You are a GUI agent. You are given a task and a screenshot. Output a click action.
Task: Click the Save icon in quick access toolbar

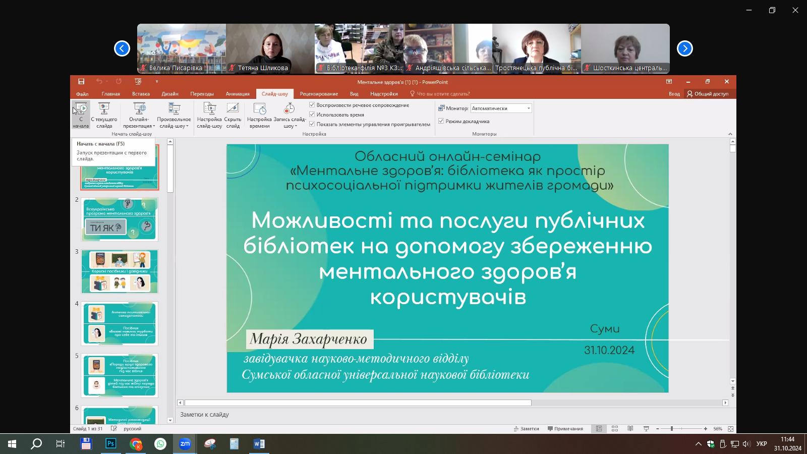click(x=81, y=82)
